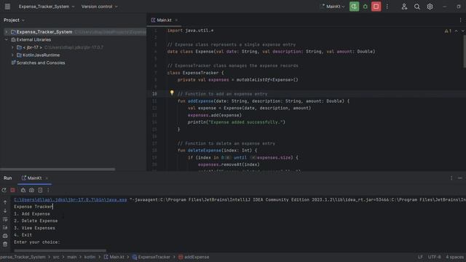Click the camera thread dump icon
Screen dimensions: 466x262
[x=31, y=190]
